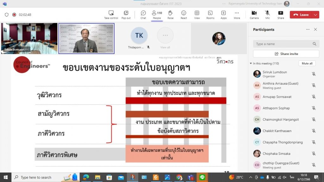Expand the Leave button dropdown arrow
The width and height of the screenshot is (324, 182).
point(315,15)
